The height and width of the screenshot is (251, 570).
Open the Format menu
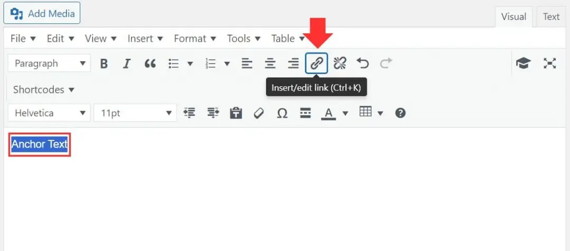195,38
